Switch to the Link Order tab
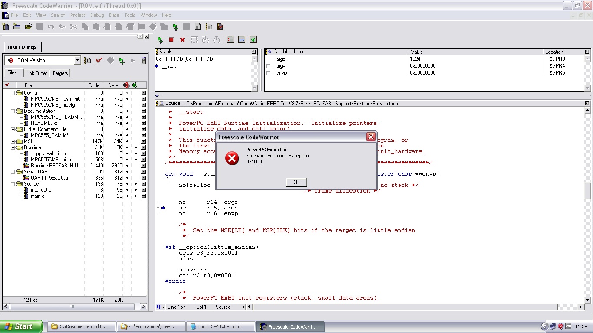The height and width of the screenshot is (333, 593). [x=36, y=73]
